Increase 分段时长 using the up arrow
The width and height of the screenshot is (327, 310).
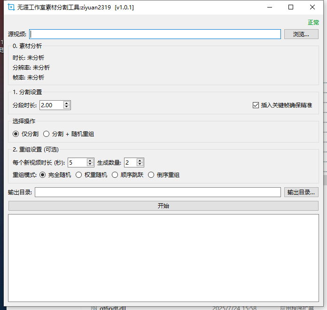pos(67,103)
